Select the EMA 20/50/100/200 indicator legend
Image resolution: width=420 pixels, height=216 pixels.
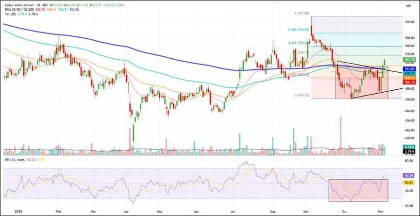pyautogui.click(x=19, y=10)
